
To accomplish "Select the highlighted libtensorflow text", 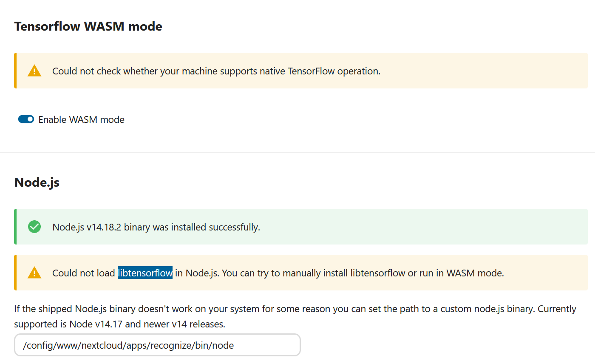I will (x=145, y=273).
